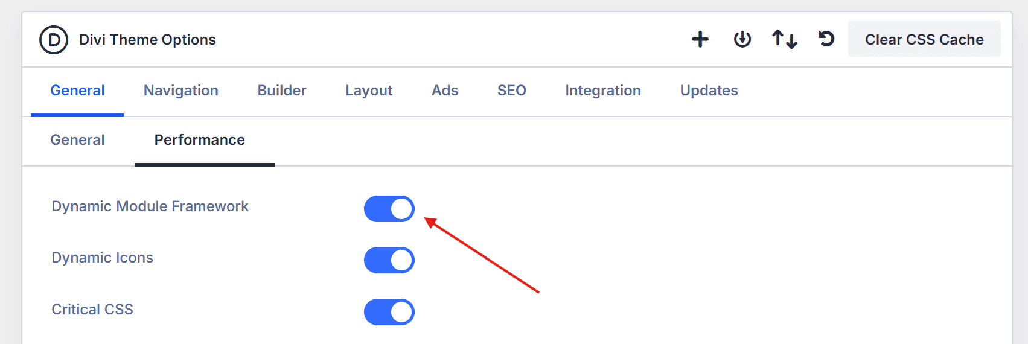1028x344 pixels.
Task: Open import/export arrows icon
Action: (x=784, y=40)
